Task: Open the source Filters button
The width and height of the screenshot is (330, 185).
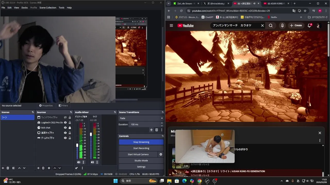Action: tap(63, 106)
